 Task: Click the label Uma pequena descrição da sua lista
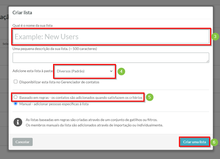click(55, 49)
